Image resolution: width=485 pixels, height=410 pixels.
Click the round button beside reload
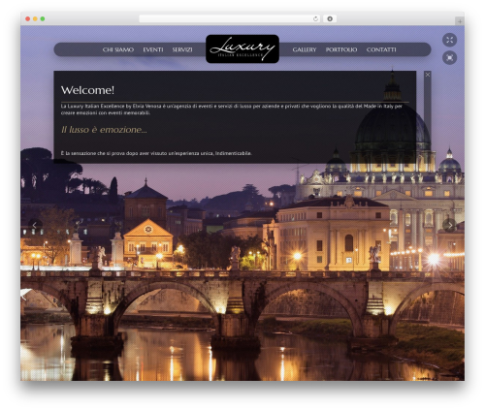330,19
